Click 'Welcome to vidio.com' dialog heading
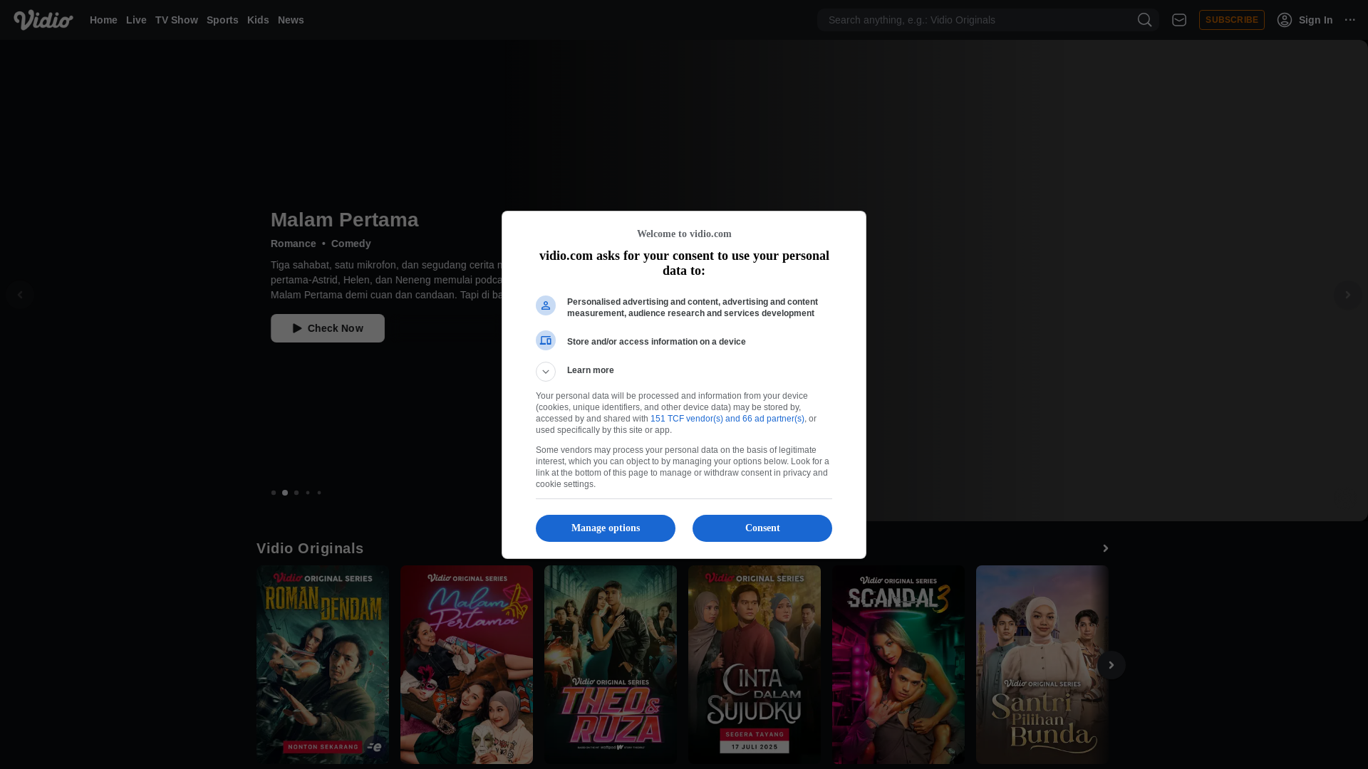The height and width of the screenshot is (769, 1368). point(684,234)
